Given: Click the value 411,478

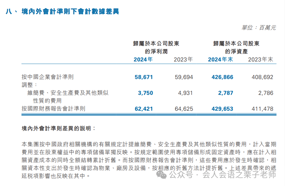Looking at the screenshot, I should (x=262, y=109).
